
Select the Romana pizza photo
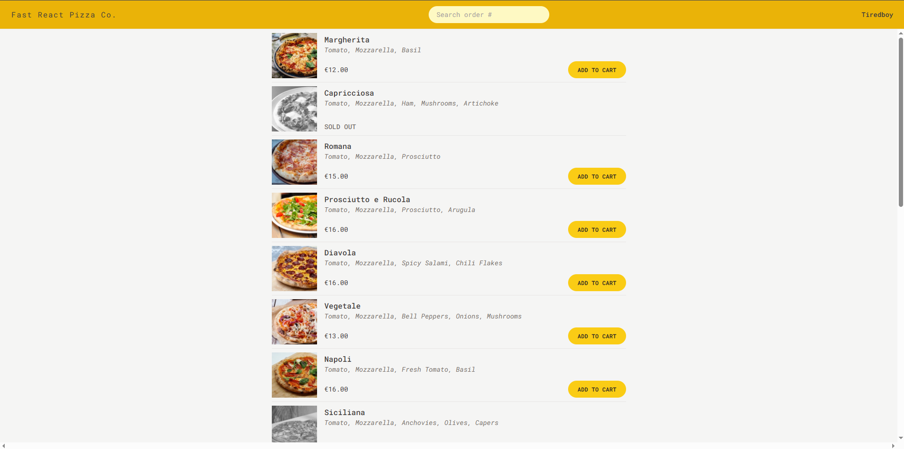point(294,162)
